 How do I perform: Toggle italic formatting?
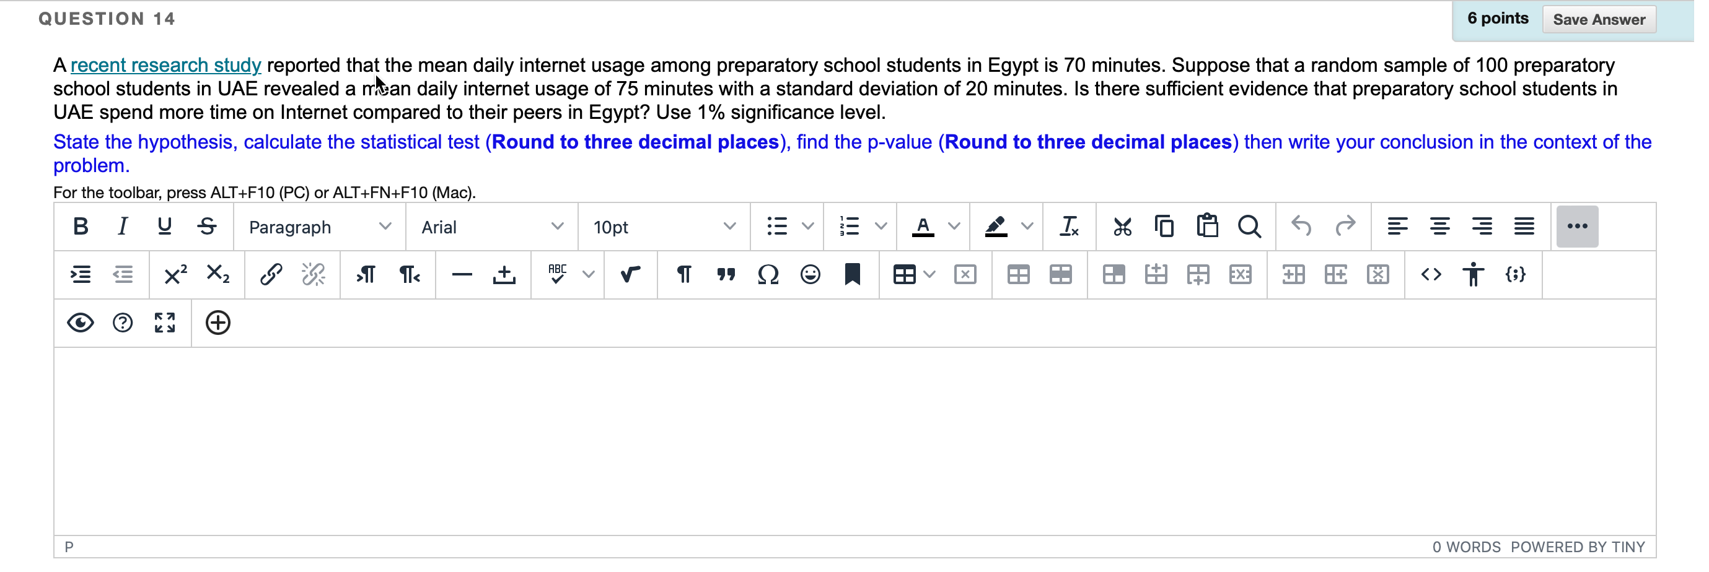tap(123, 227)
